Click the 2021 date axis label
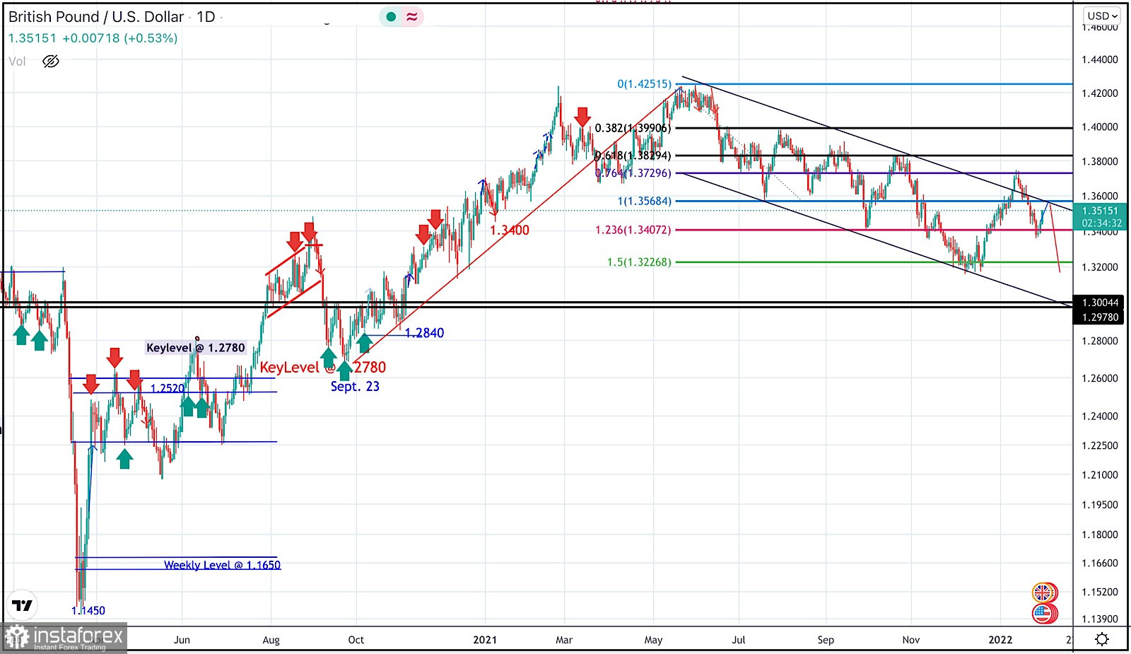1131x654 pixels. pyautogui.click(x=485, y=640)
